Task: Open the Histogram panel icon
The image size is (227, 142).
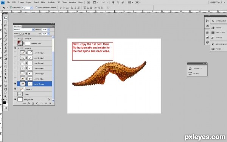Action: tap(207, 37)
